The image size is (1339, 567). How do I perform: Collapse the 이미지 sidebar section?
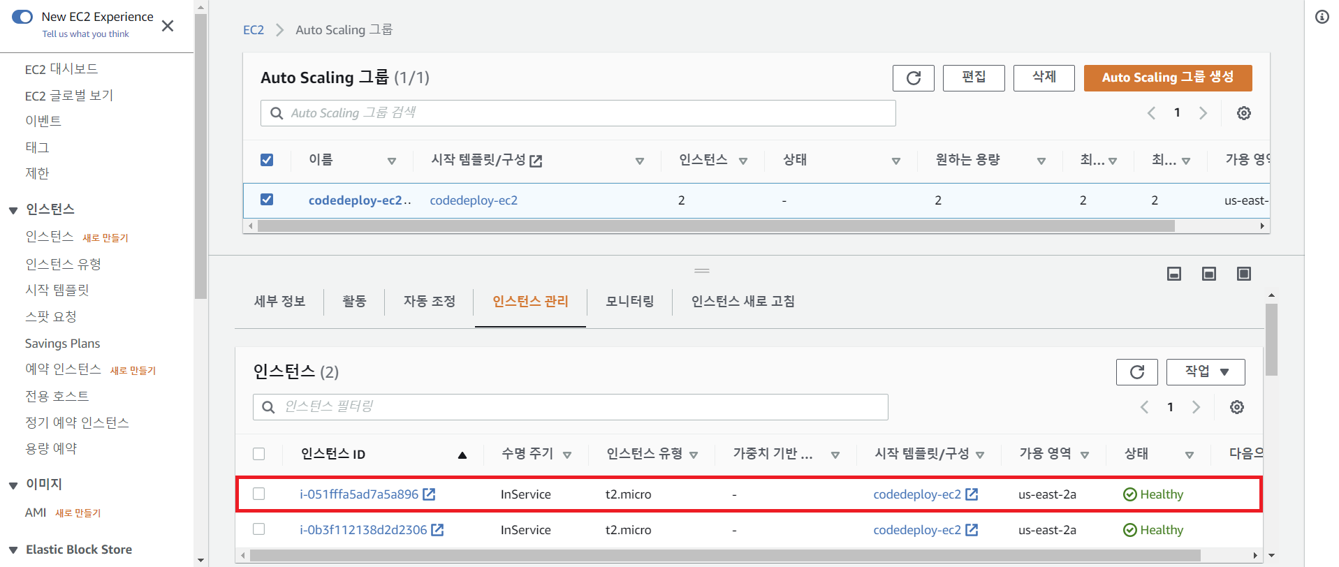[x=13, y=485]
